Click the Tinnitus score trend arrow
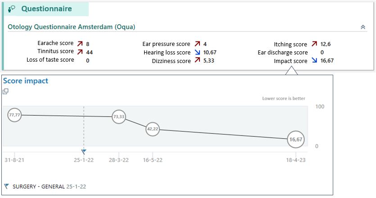Viewport: 376px width, 198px height. point(80,52)
